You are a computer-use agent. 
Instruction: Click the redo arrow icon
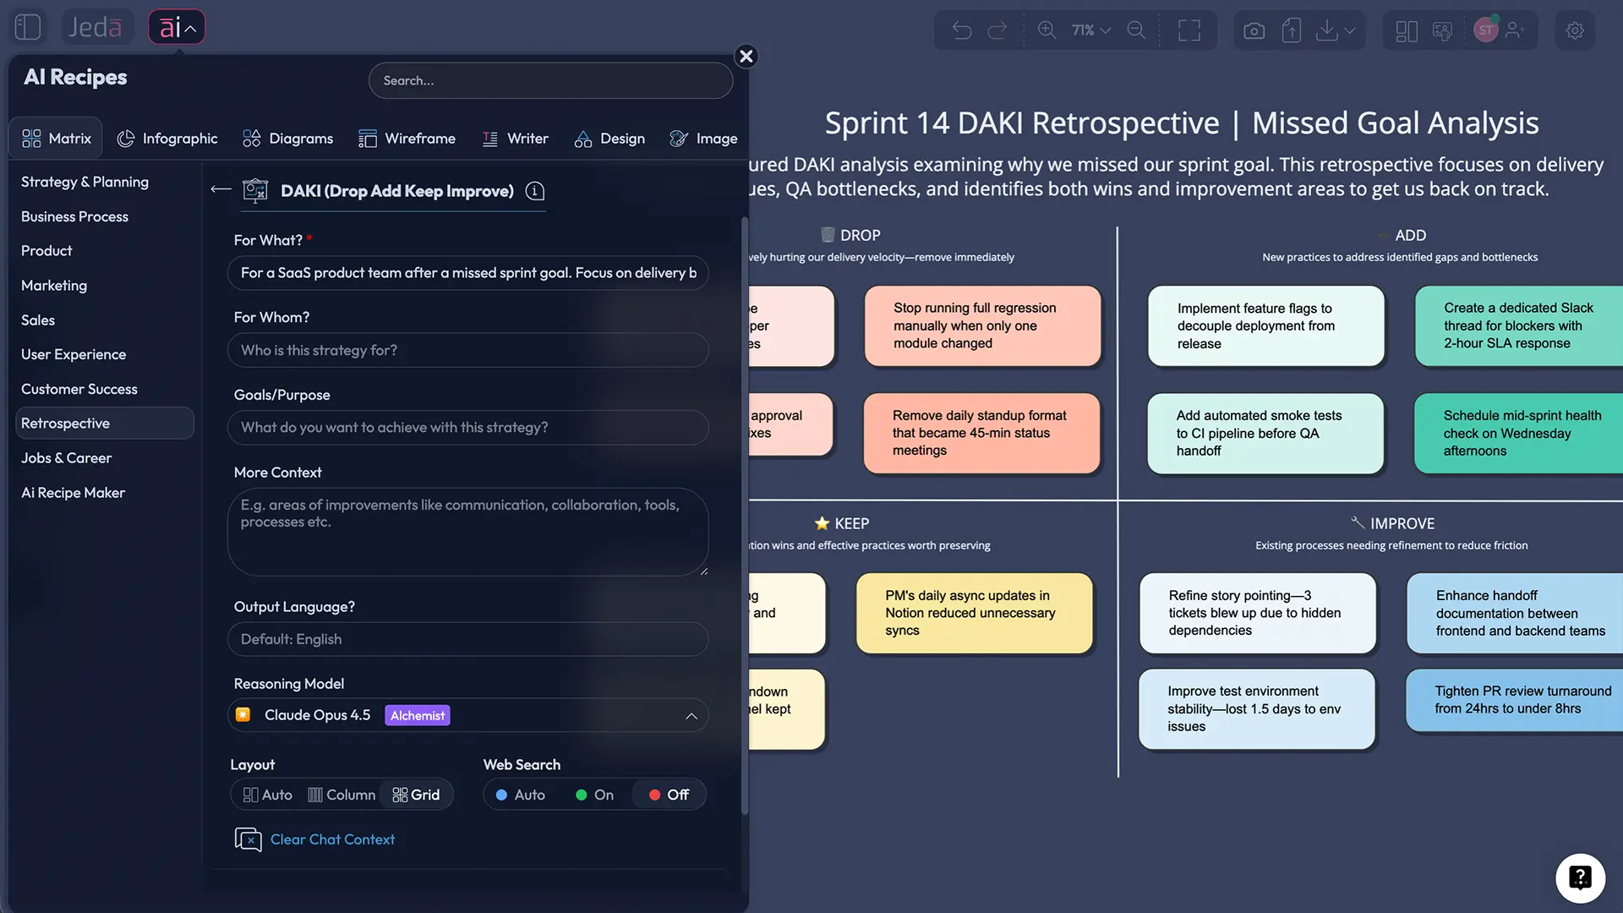[x=998, y=30]
